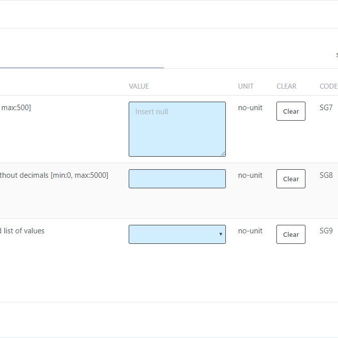Viewport: 338px width, 338px height.
Task: Focus the 'Insert null' text area
Action: click(177, 129)
